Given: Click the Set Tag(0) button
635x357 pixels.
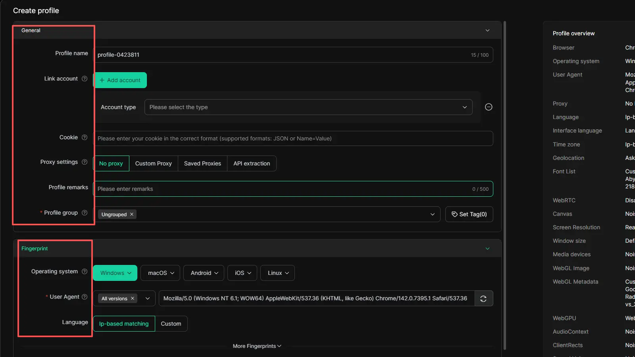Looking at the screenshot, I should (469, 214).
